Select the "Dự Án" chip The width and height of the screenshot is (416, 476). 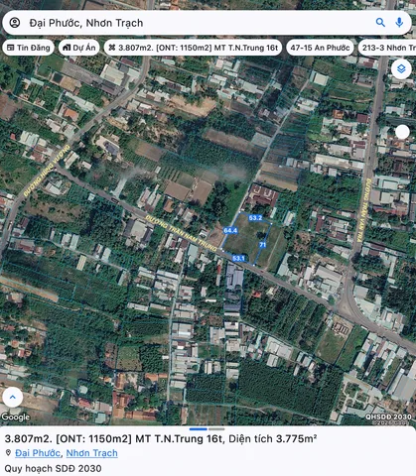79,48
